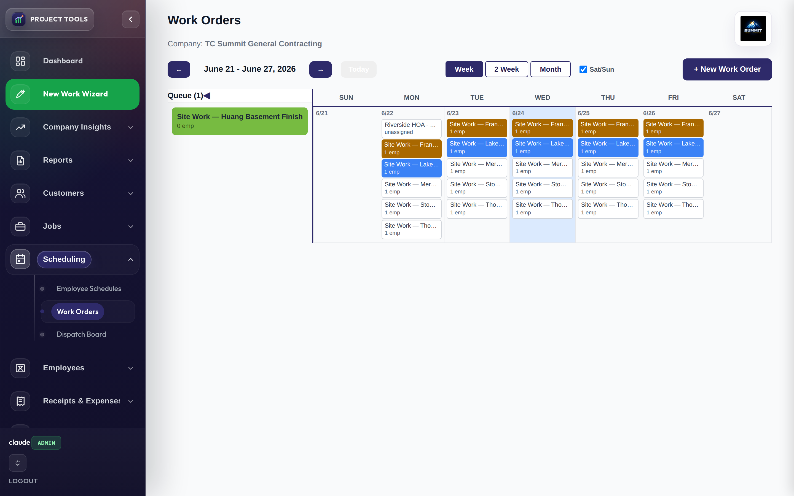Viewport: 794px width, 496px height.
Task: Open Riverside HOA unassigned order on Monday
Action: [411, 128]
